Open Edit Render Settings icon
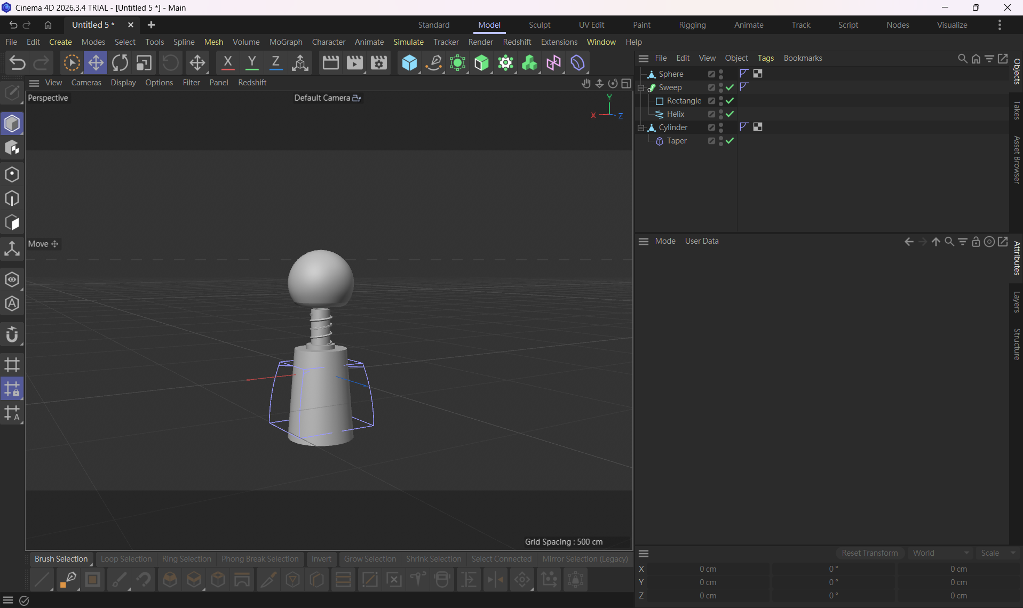This screenshot has height=608, width=1023. [x=379, y=63]
